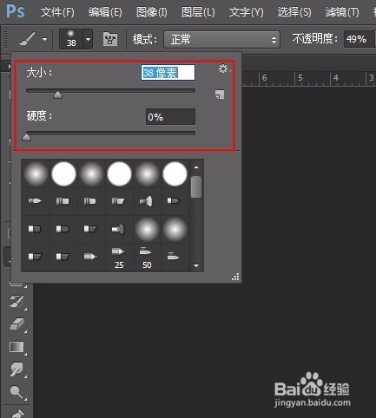Screen dimensions: 376x418
Task: Select the Dodge tool in left toolbar
Action: coord(16,392)
